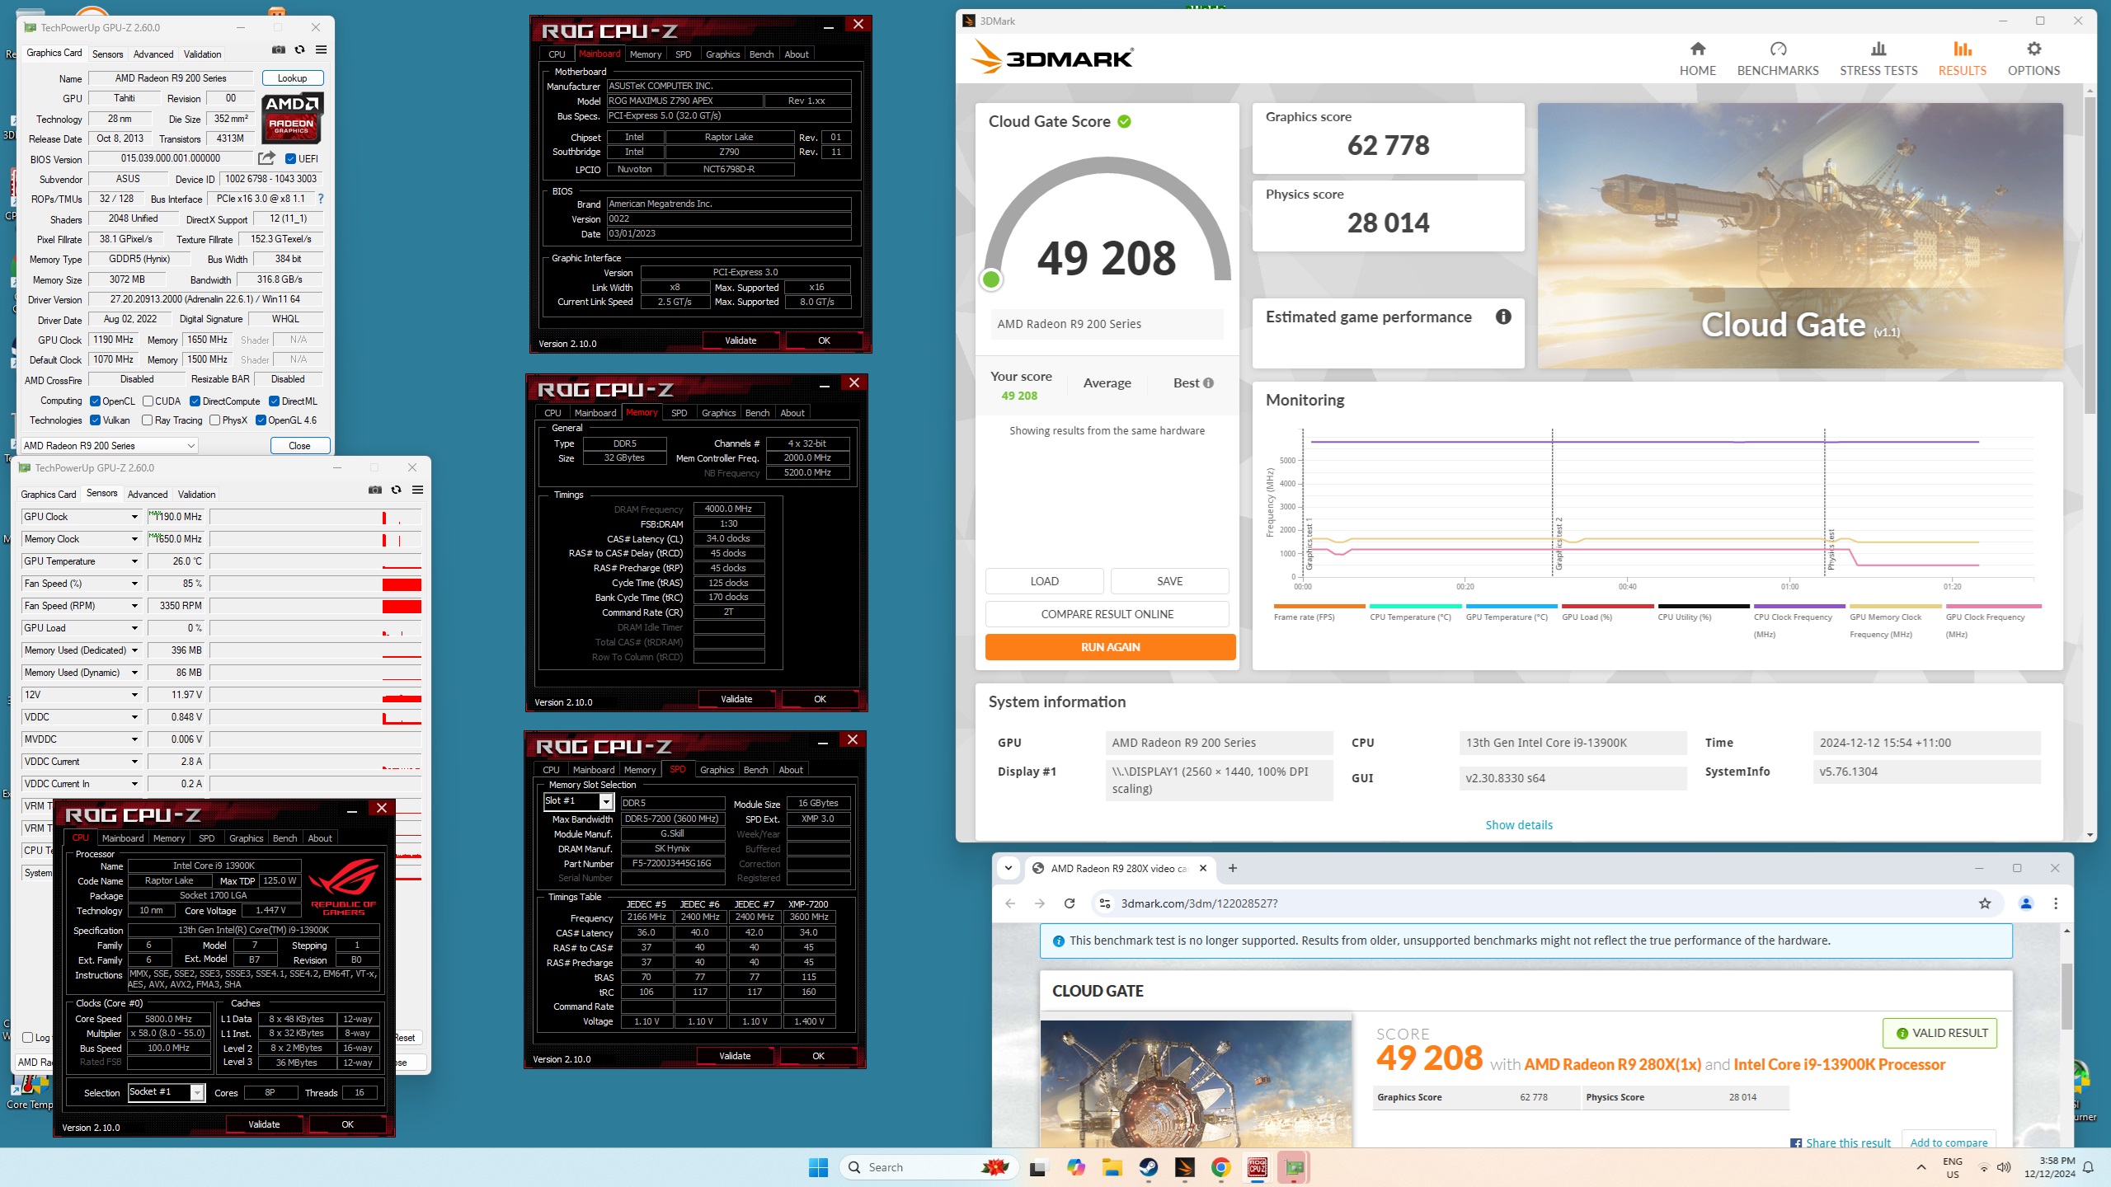Go back in Chrome

coord(1010,903)
